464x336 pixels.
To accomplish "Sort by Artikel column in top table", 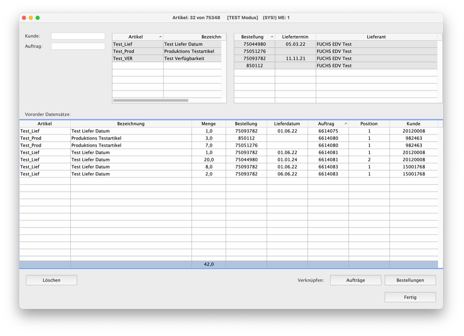I will point(136,37).
